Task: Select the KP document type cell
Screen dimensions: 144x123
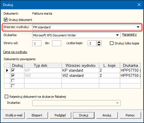Action: 43,71
